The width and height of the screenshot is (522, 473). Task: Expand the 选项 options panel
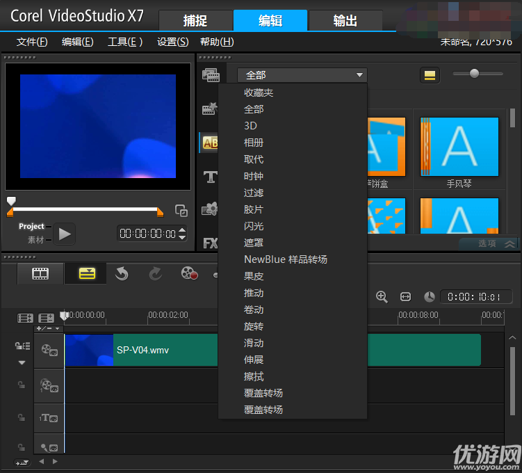click(490, 243)
